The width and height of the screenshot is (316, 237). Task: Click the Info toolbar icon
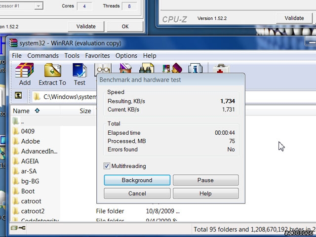point(195,68)
